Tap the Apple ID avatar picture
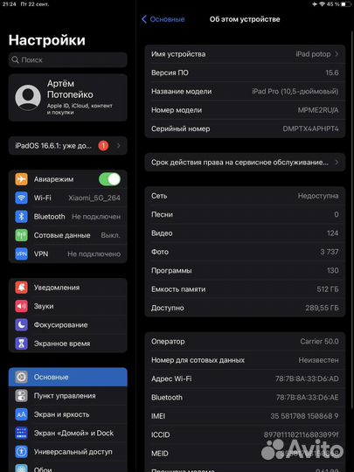Screen dimensions: 354x472 pos(28,98)
